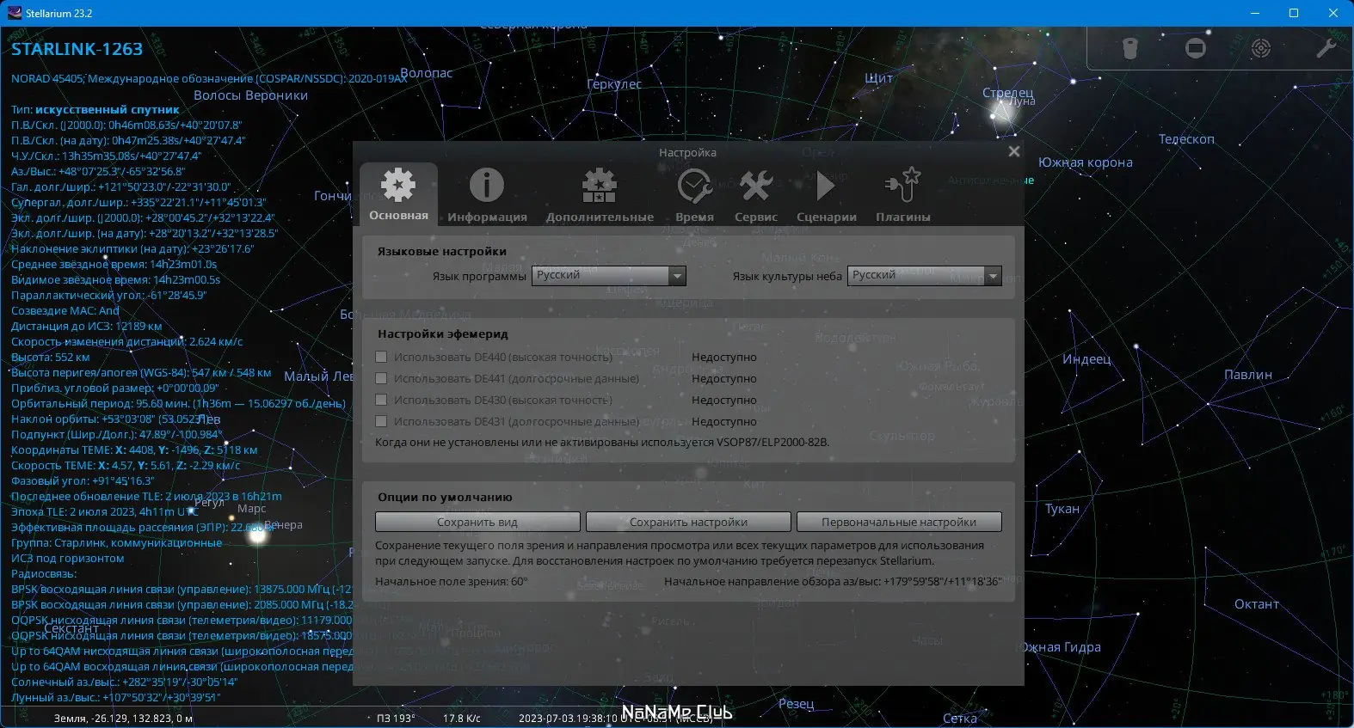The width and height of the screenshot is (1354, 728).
Task: Click the 'Начальное поле зрения: 60°' text
Action: point(452,581)
